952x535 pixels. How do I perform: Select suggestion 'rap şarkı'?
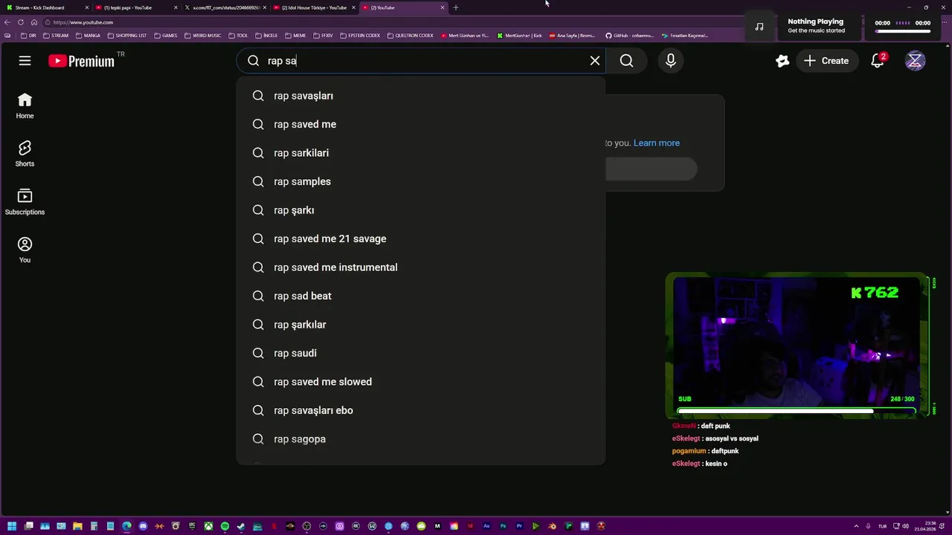(x=421, y=210)
